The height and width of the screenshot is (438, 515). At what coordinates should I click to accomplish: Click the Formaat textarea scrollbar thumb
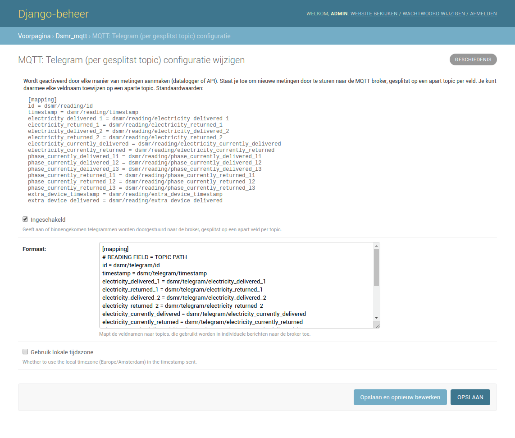pyautogui.click(x=376, y=268)
